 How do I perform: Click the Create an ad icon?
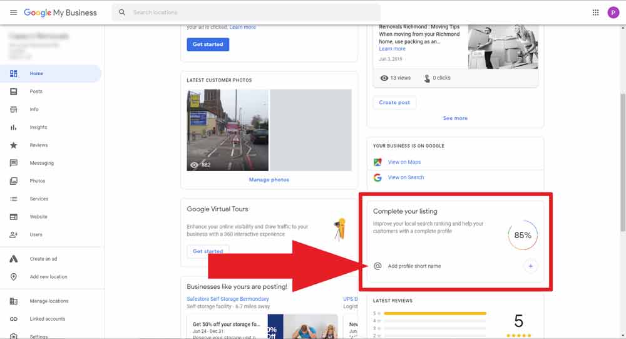(x=14, y=259)
